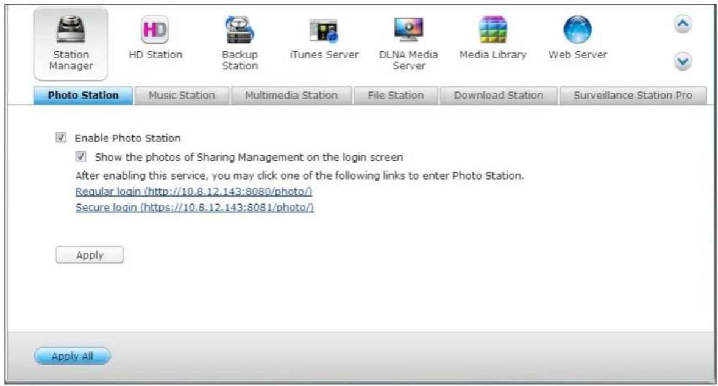Image resolution: width=718 pixels, height=386 pixels.
Task: Toggle the Enable Photo Station checkbox
Action: point(61,138)
